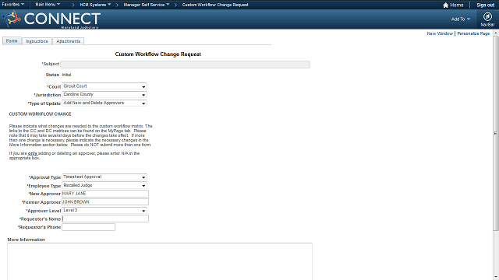The width and height of the screenshot is (499, 280).
Task: Click the Home house icon
Action: coord(445,5)
